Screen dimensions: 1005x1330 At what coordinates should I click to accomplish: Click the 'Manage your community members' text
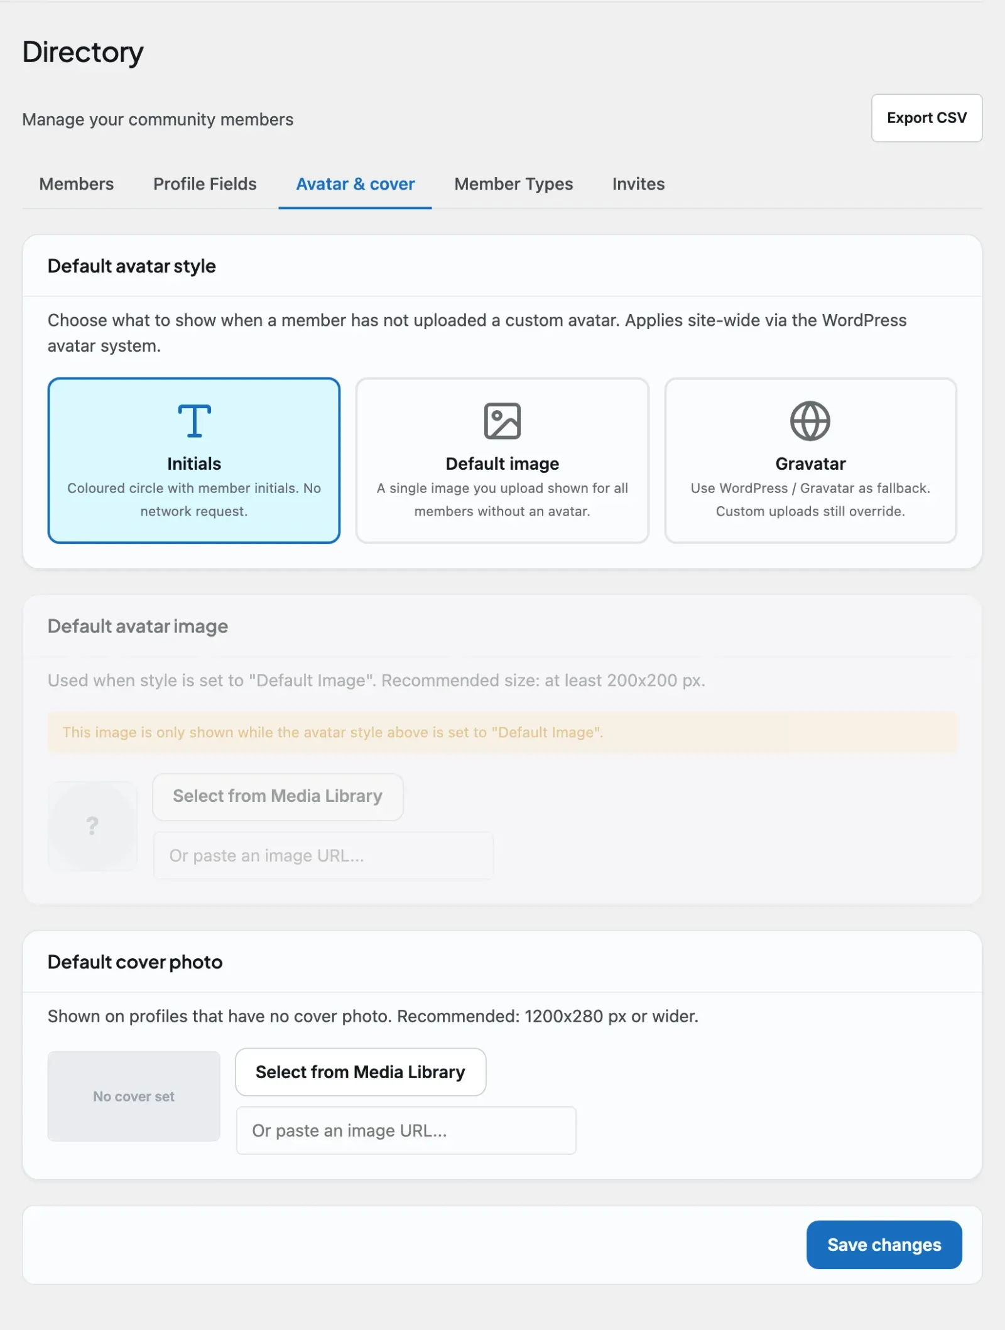158,119
